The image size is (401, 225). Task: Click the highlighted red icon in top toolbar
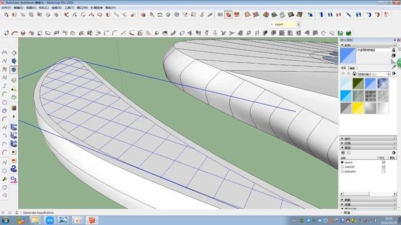(228, 14)
